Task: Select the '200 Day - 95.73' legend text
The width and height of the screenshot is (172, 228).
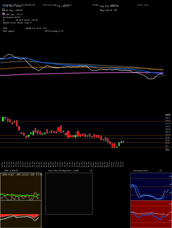Action: pos(14,15)
